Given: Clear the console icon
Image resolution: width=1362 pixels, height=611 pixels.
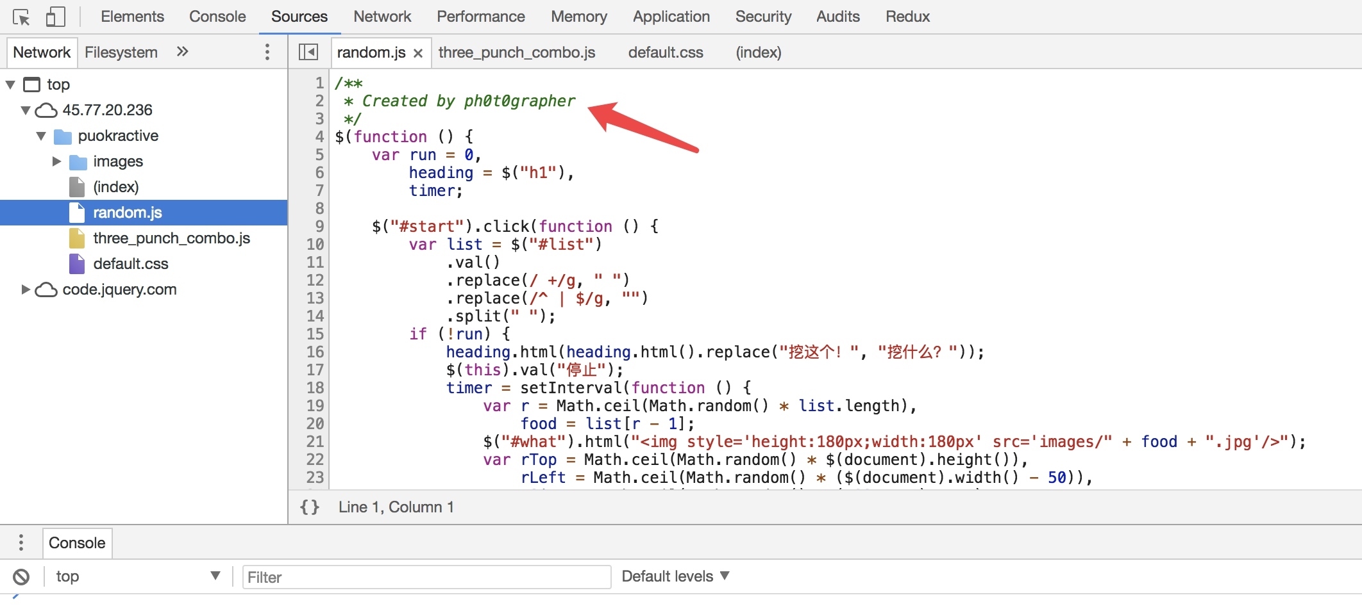Looking at the screenshot, I should [x=21, y=577].
